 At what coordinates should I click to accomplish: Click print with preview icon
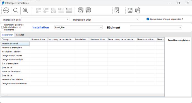click(81, 10)
